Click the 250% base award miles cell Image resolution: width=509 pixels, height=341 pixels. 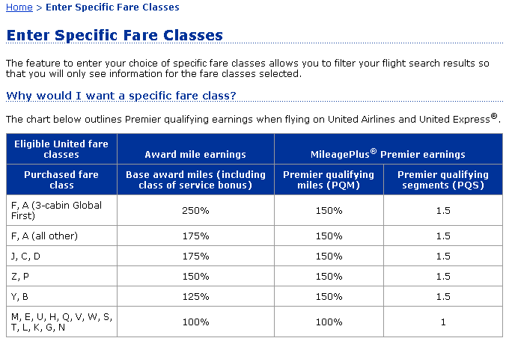(x=195, y=211)
